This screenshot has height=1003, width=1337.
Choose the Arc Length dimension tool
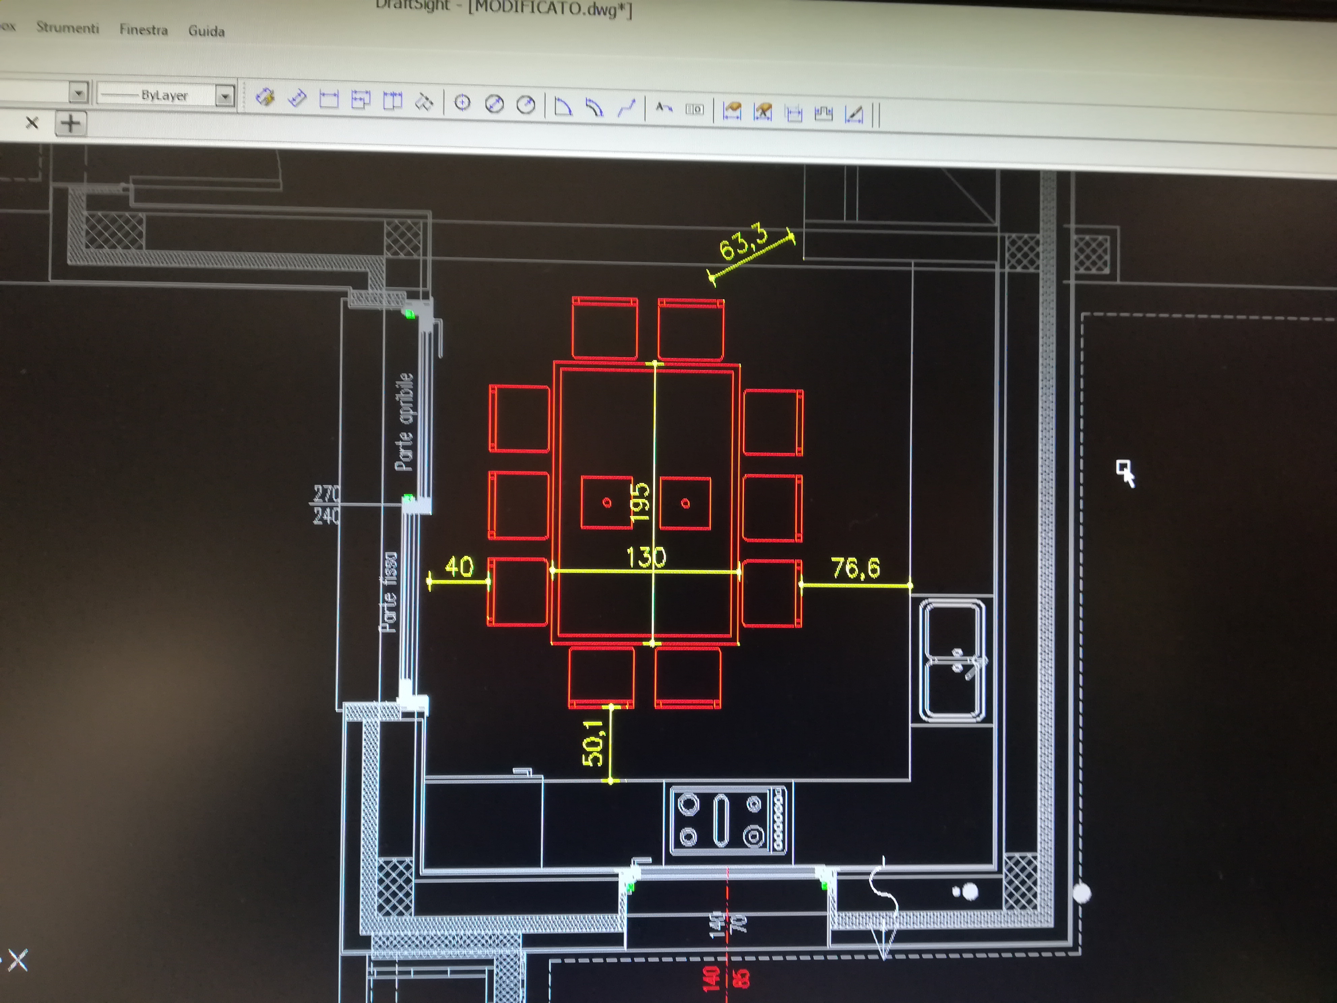(x=595, y=108)
